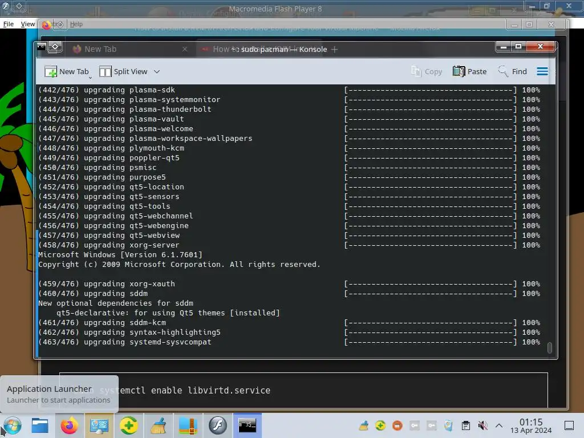Click the broom icon in system tray
Viewport: 584px width, 438px height.
364,425
